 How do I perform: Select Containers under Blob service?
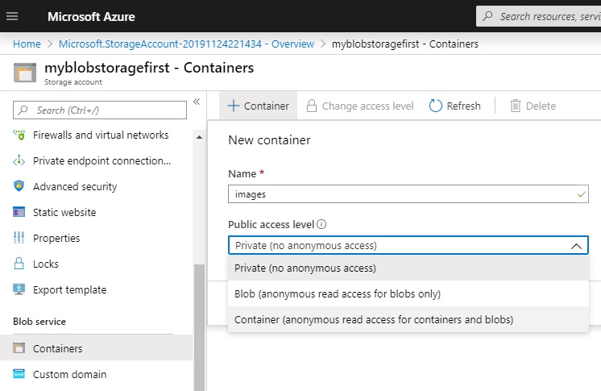click(x=97, y=347)
